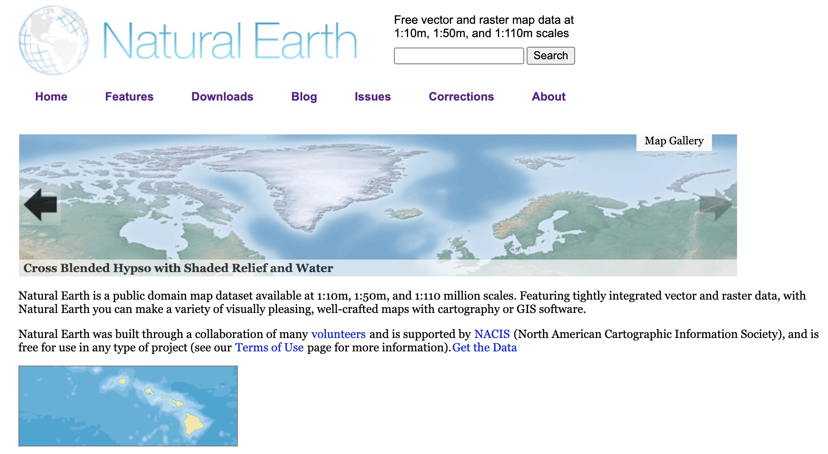828x454 pixels.
Task: Show the previous slide with the left arrow
Action: [40, 204]
